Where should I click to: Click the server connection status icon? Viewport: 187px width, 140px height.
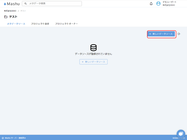click(x=3, y=138)
